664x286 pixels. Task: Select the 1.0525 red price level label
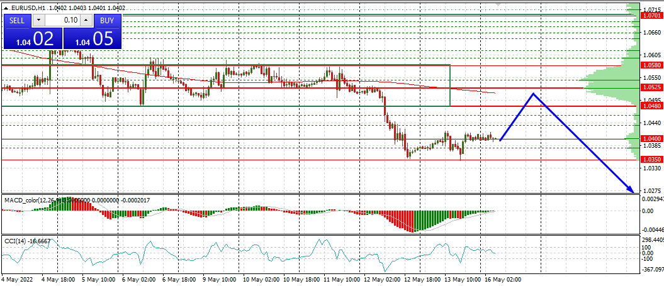651,87
